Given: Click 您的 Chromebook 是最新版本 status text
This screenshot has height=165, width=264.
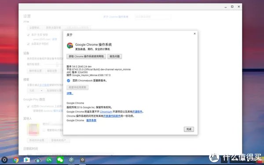Looking at the screenshot, I should (90, 81).
